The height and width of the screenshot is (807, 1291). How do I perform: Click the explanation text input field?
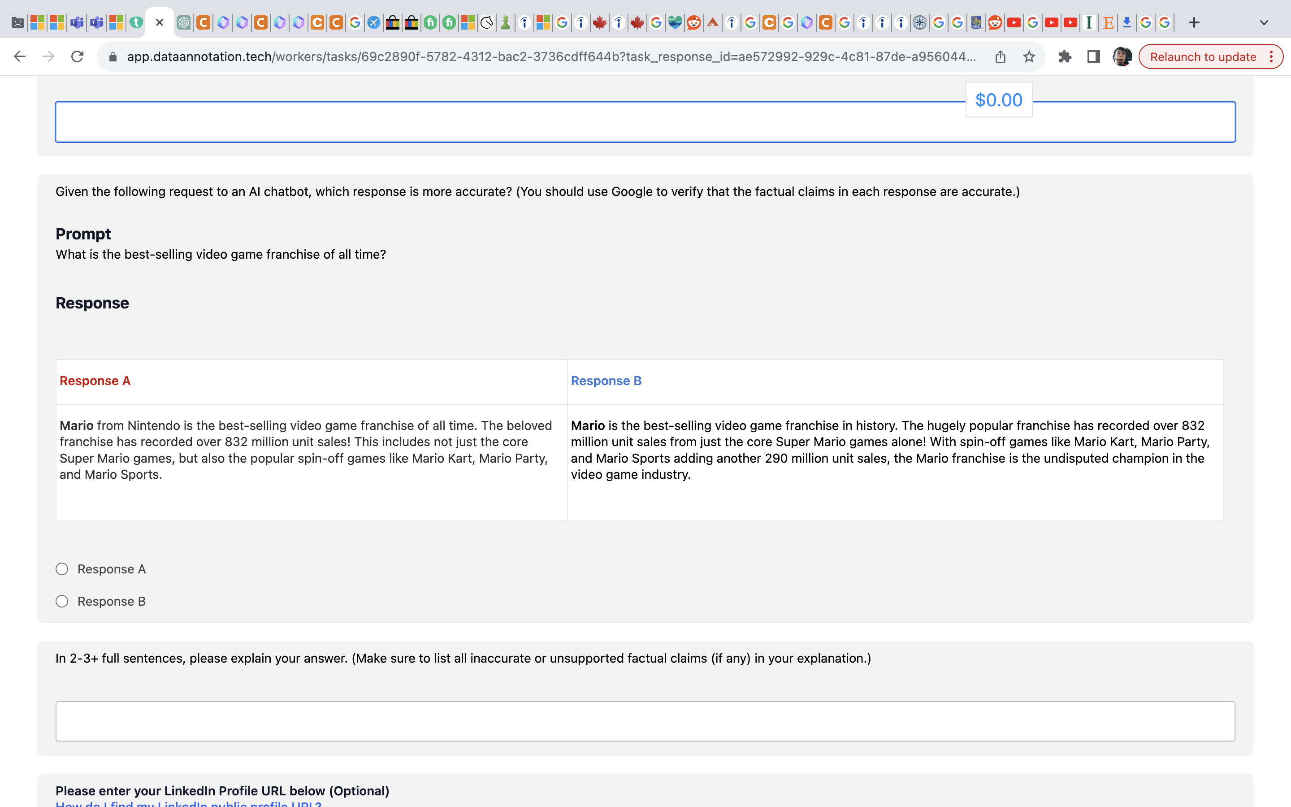(645, 721)
